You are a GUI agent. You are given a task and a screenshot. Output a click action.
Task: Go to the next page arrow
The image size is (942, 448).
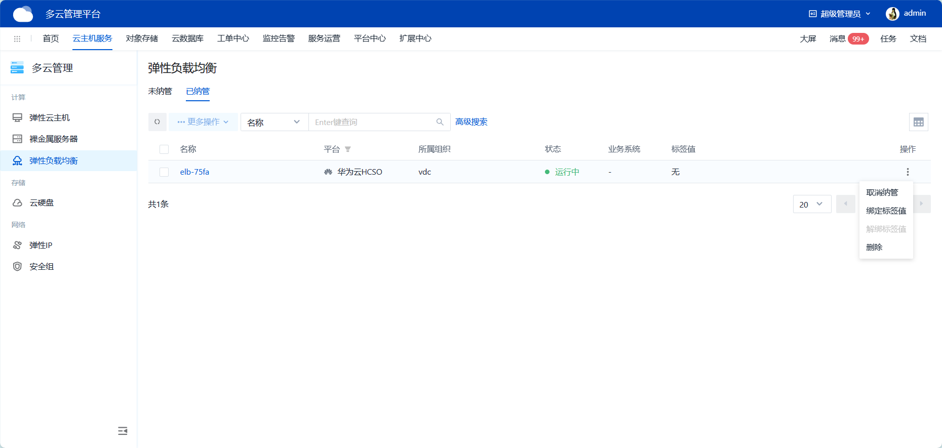click(922, 204)
